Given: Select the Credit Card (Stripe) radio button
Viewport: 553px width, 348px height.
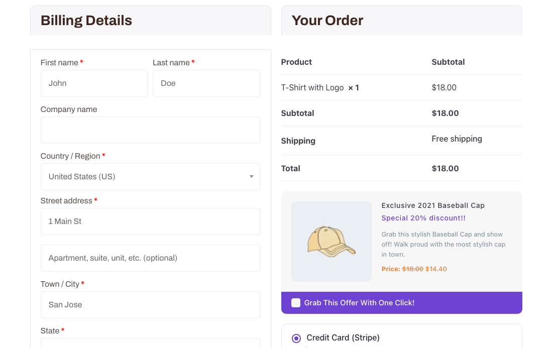Looking at the screenshot, I should click(x=296, y=338).
